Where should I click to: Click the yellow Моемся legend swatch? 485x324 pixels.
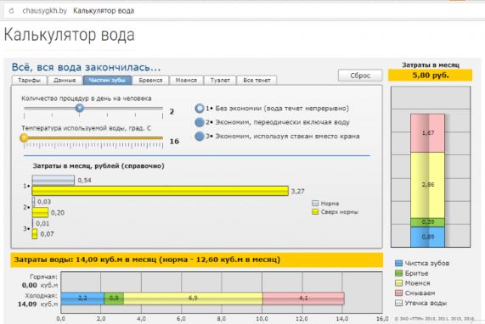pos(398,283)
